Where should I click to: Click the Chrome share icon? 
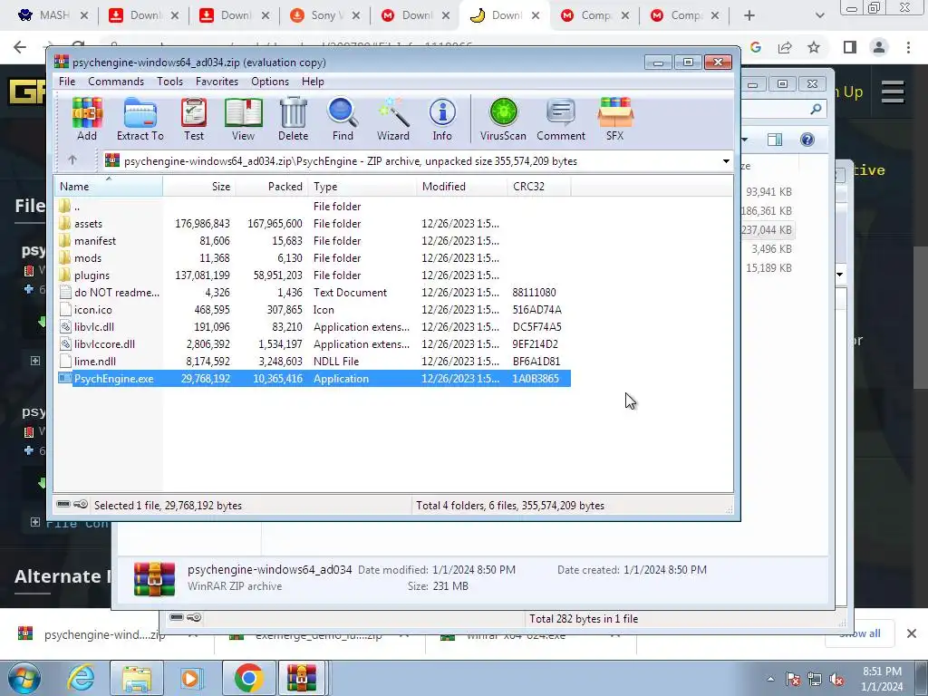pos(785,47)
